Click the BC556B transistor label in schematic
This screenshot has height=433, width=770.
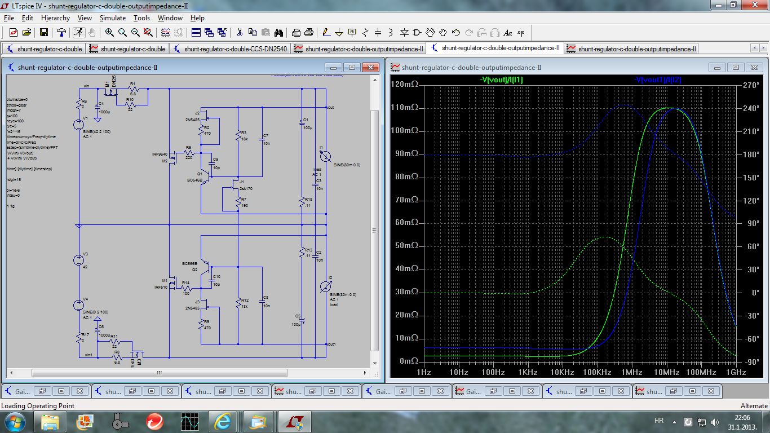click(x=189, y=263)
